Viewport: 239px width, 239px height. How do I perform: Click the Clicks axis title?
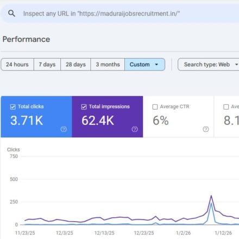[x=14, y=149]
